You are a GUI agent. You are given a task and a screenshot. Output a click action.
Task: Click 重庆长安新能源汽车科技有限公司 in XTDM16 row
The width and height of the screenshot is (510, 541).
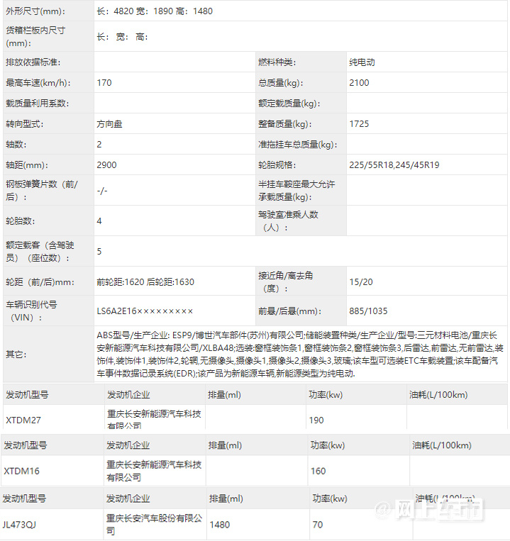coord(154,471)
